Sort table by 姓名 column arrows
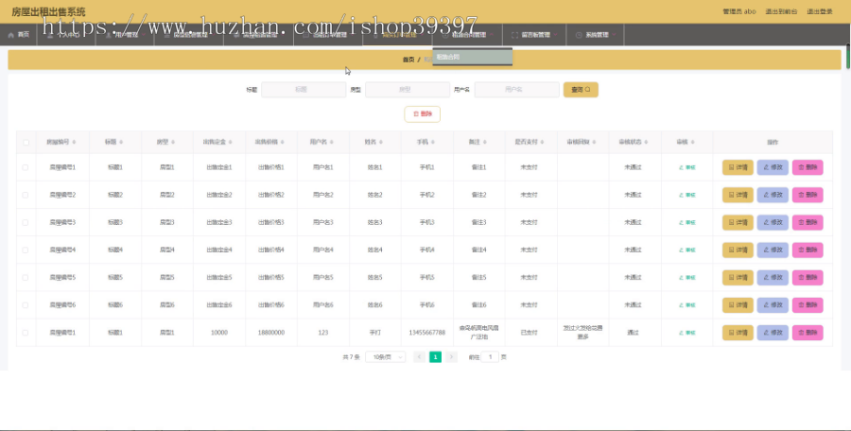 point(381,142)
